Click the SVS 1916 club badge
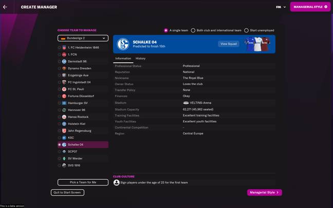Screen dimensions: 333x208 (x=64, y=165)
